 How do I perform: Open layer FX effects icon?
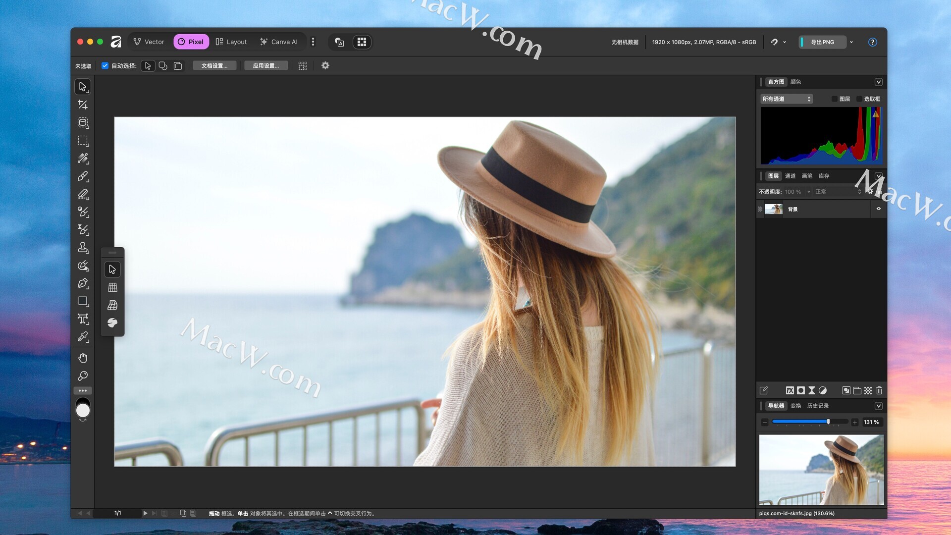tap(790, 390)
